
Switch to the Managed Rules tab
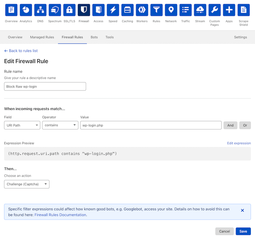(42, 37)
